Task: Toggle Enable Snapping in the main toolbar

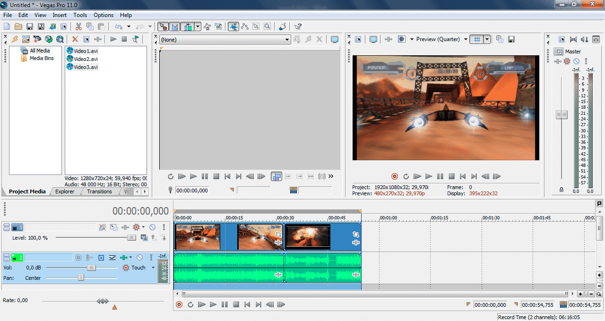Action: 163,27
